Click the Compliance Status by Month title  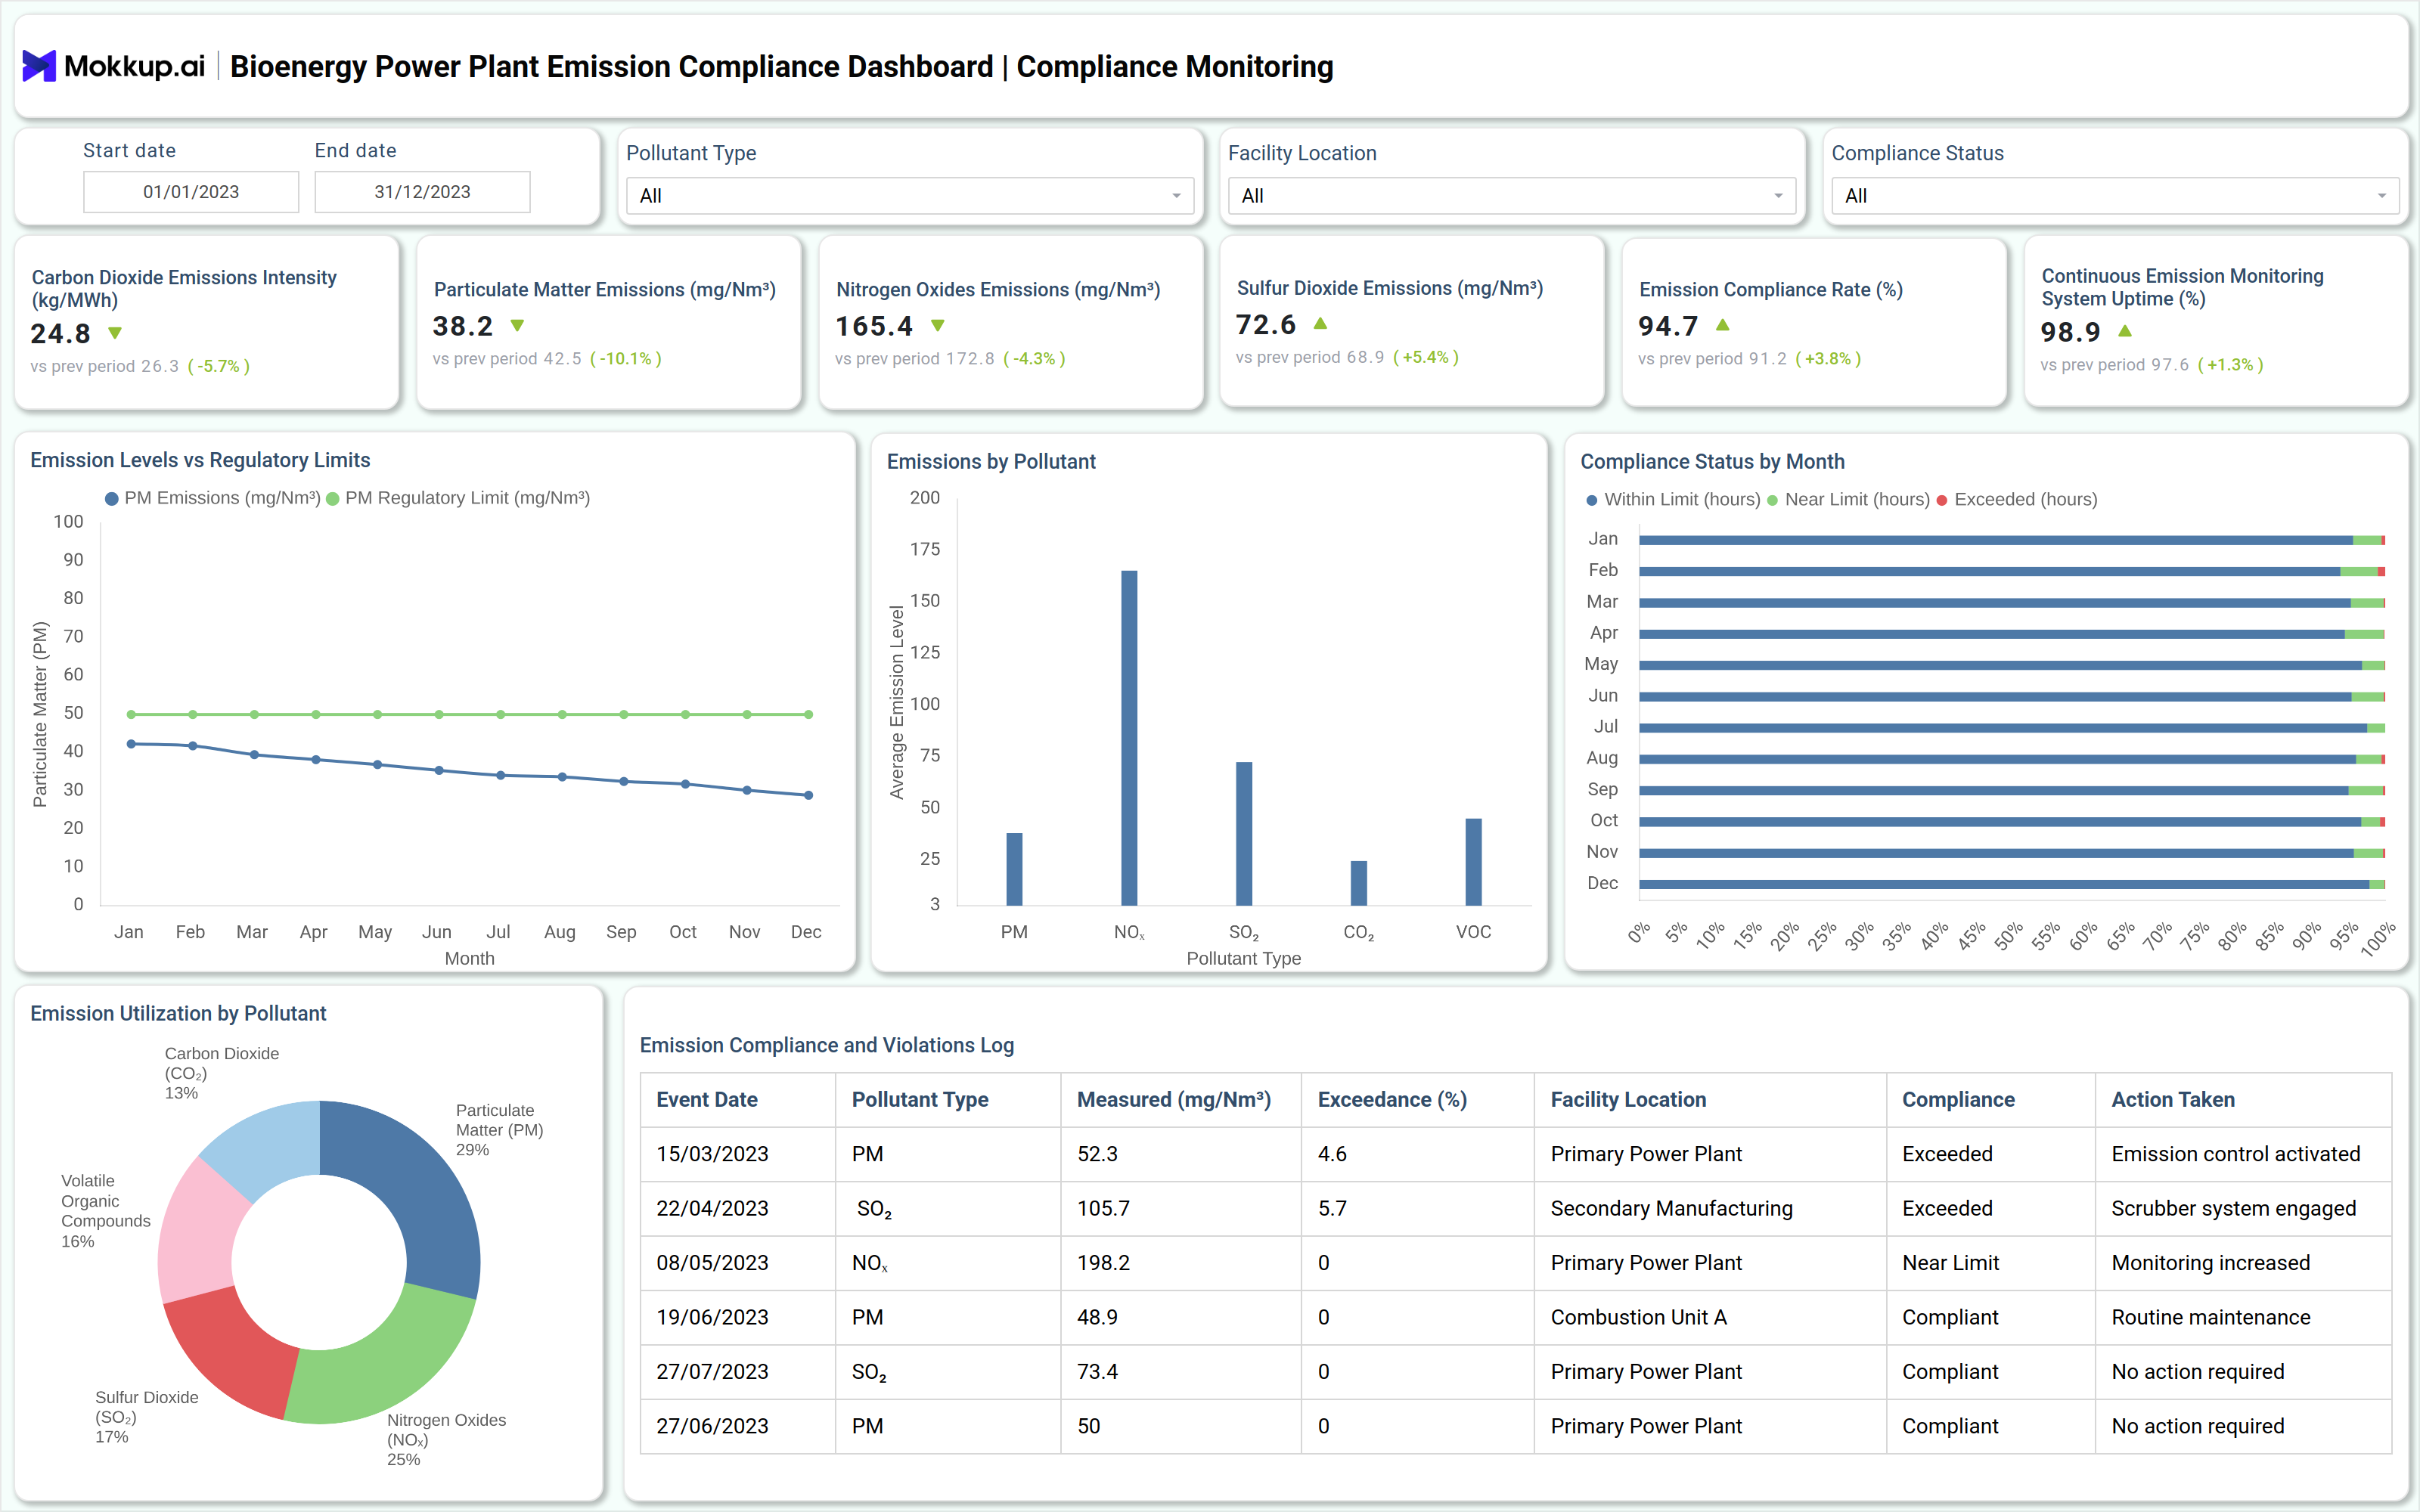pyautogui.click(x=1712, y=462)
